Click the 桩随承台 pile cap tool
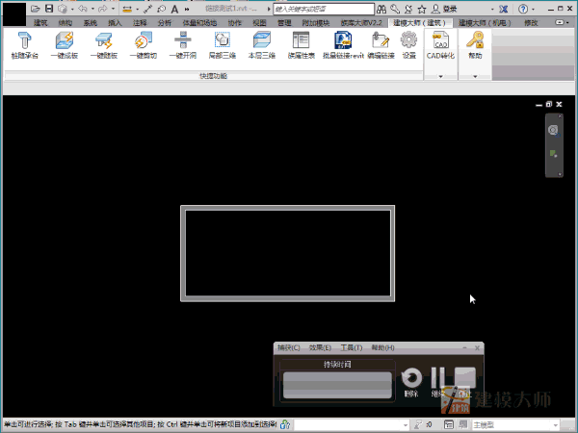The height and width of the screenshot is (433, 578). click(x=25, y=45)
